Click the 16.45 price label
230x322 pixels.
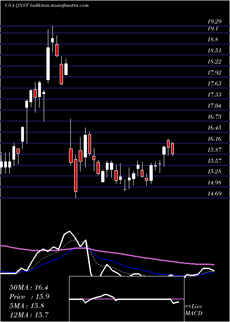click(x=215, y=128)
